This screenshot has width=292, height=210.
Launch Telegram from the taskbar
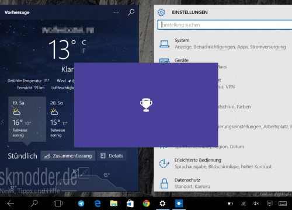(x=81, y=204)
